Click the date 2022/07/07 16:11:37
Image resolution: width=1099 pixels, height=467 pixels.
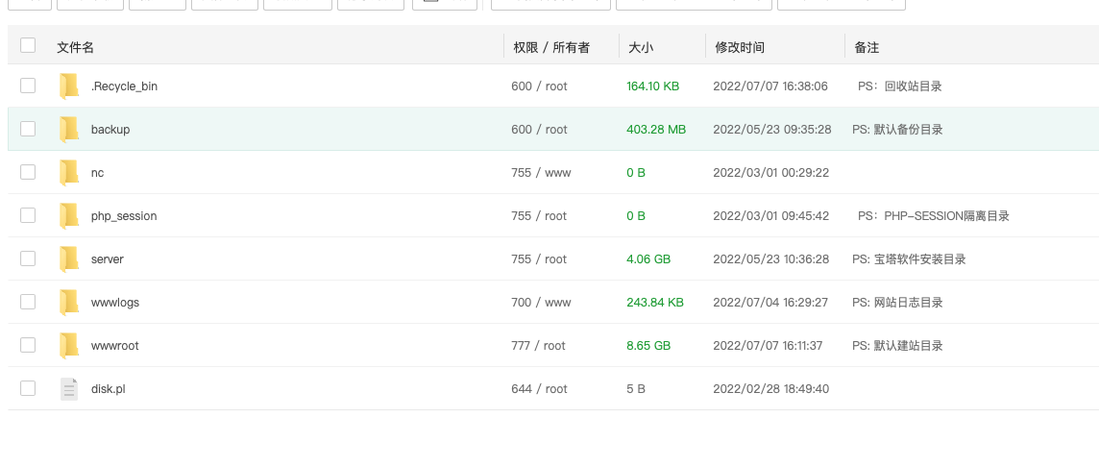(769, 346)
